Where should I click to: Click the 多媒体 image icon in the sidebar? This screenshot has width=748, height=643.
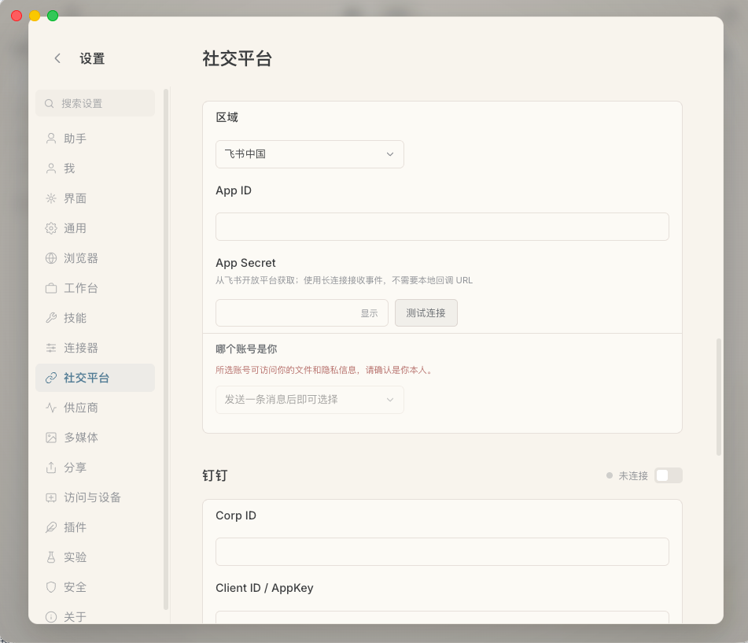click(51, 438)
